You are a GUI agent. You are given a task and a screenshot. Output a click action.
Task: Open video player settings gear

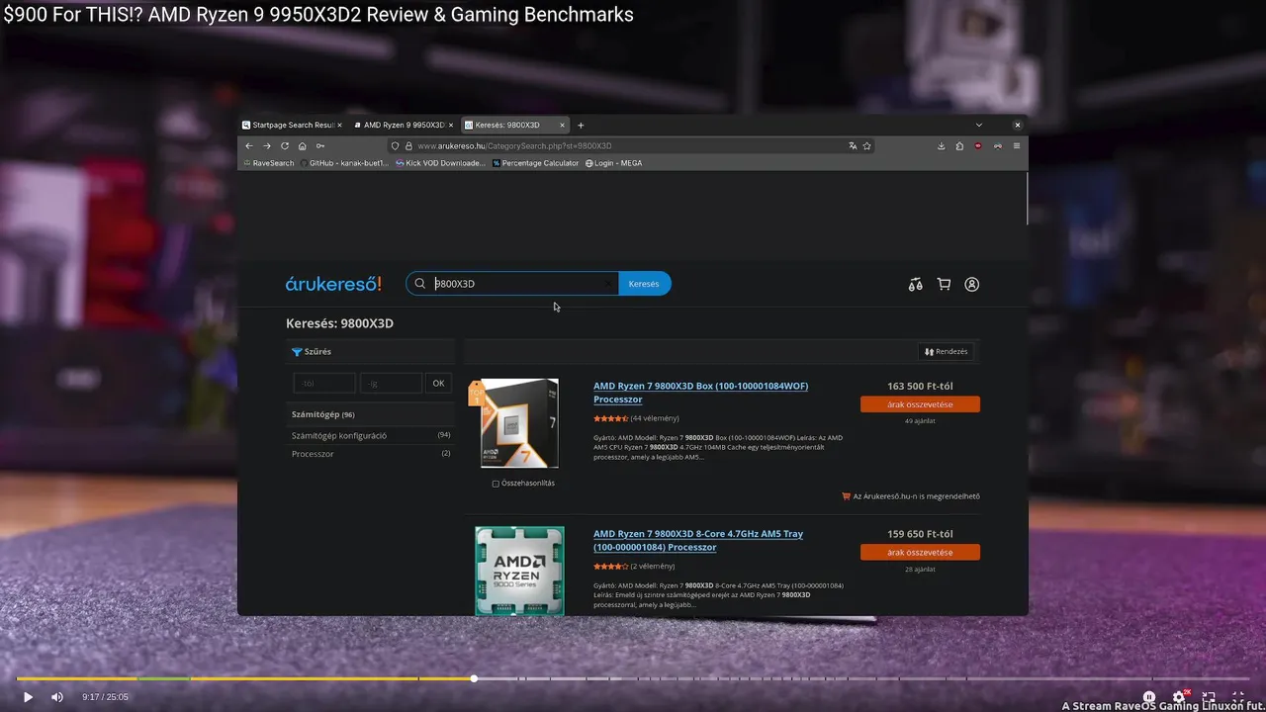1179,697
